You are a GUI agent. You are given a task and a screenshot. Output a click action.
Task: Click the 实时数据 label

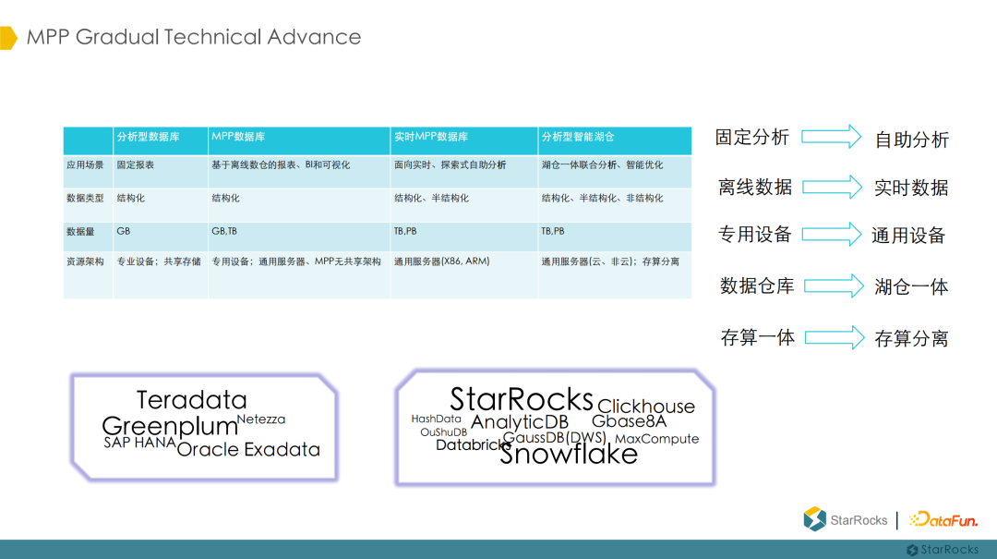point(911,188)
